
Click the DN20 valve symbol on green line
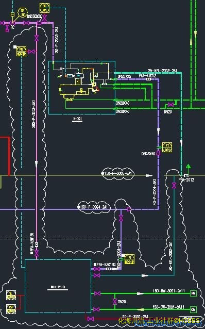(x=170, y=105)
